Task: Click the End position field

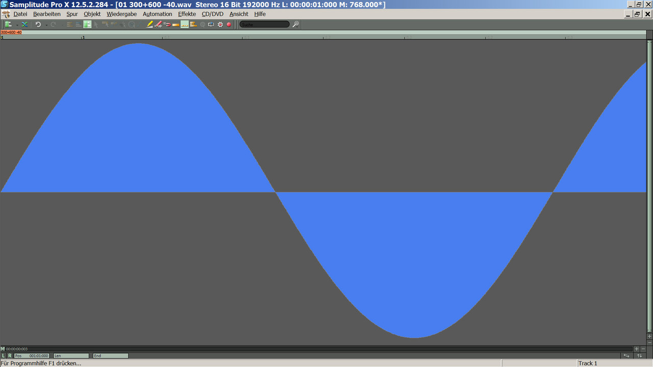Action: pos(111,356)
